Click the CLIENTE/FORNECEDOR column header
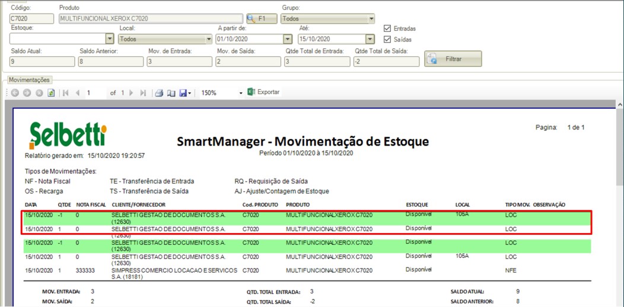624x307 pixels. pos(138,205)
